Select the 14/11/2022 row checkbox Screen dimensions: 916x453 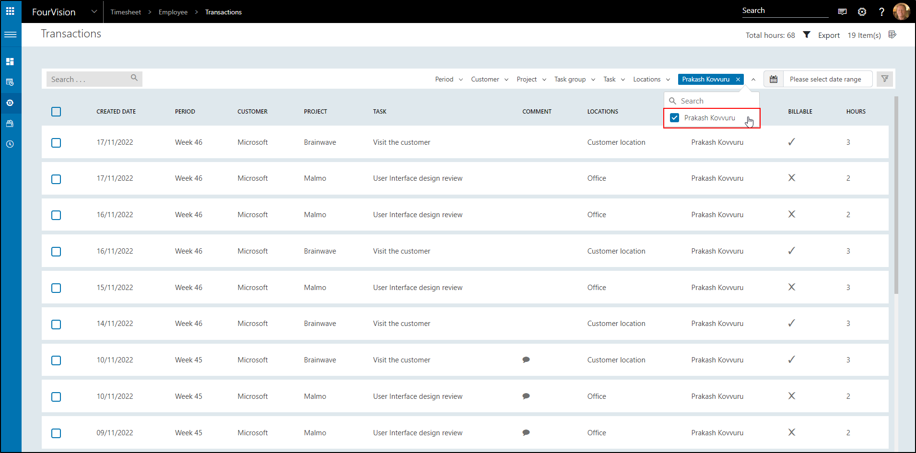pos(56,325)
